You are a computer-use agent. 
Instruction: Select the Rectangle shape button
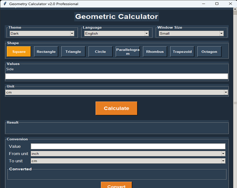click(x=46, y=52)
